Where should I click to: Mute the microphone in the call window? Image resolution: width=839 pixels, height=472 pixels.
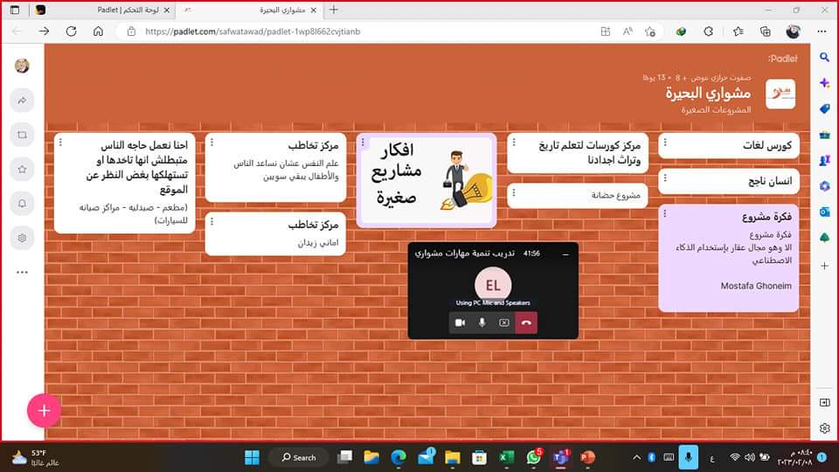coord(482,323)
